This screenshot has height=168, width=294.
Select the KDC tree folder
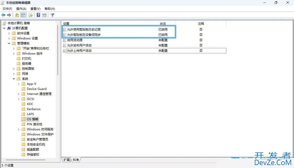[x=30, y=104]
